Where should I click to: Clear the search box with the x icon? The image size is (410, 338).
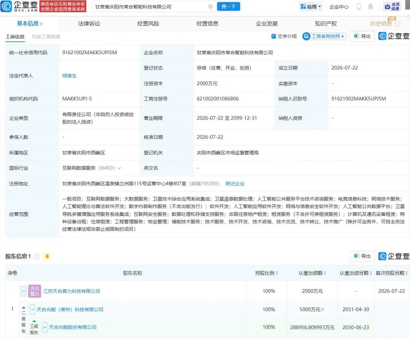click(210, 6)
